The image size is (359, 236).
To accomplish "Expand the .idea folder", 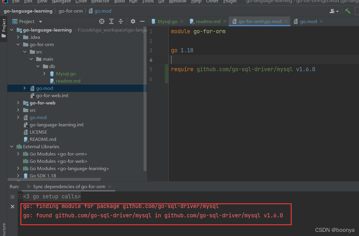I will coord(18,37).
